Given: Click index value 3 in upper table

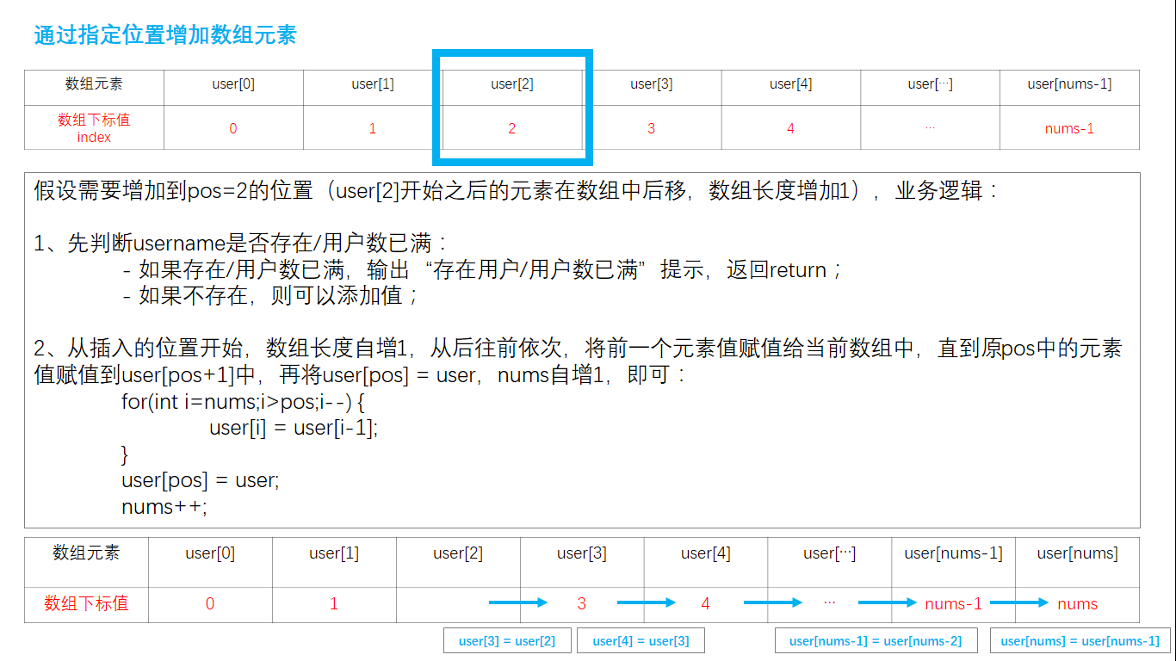Looking at the screenshot, I should tap(652, 129).
